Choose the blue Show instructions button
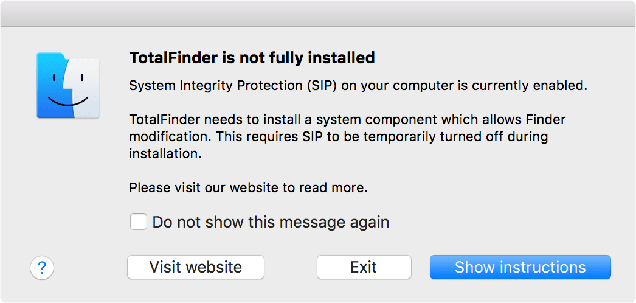Image resolution: width=636 pixels, height=303 pixels. pos(520,267)
